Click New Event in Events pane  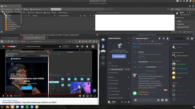pyautogui.click(x=180, y=17)
